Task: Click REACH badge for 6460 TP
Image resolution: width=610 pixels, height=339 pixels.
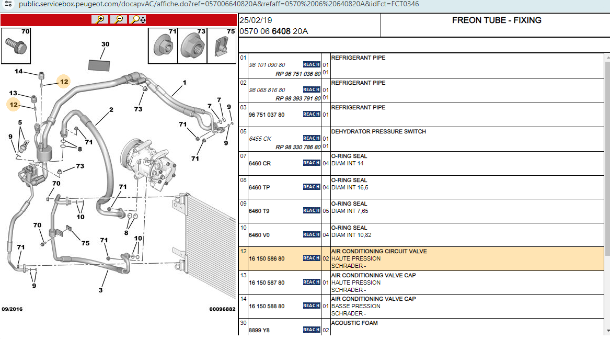Action: pos(312,187)
